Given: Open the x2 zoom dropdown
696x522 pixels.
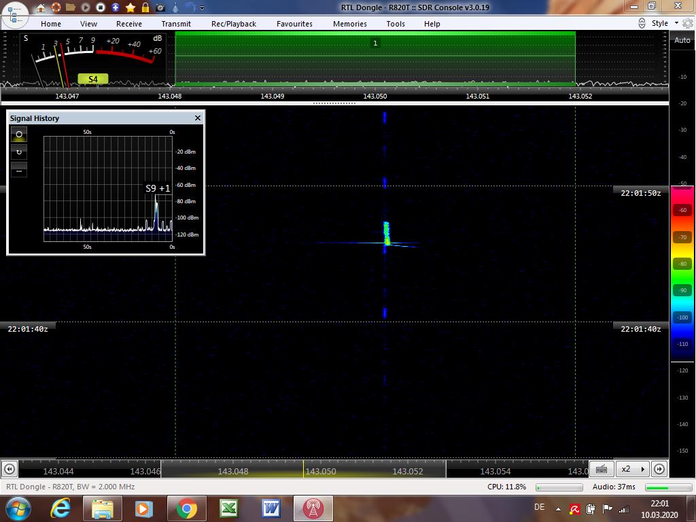Looking at the screenshot, I should (x=633, y=469).
